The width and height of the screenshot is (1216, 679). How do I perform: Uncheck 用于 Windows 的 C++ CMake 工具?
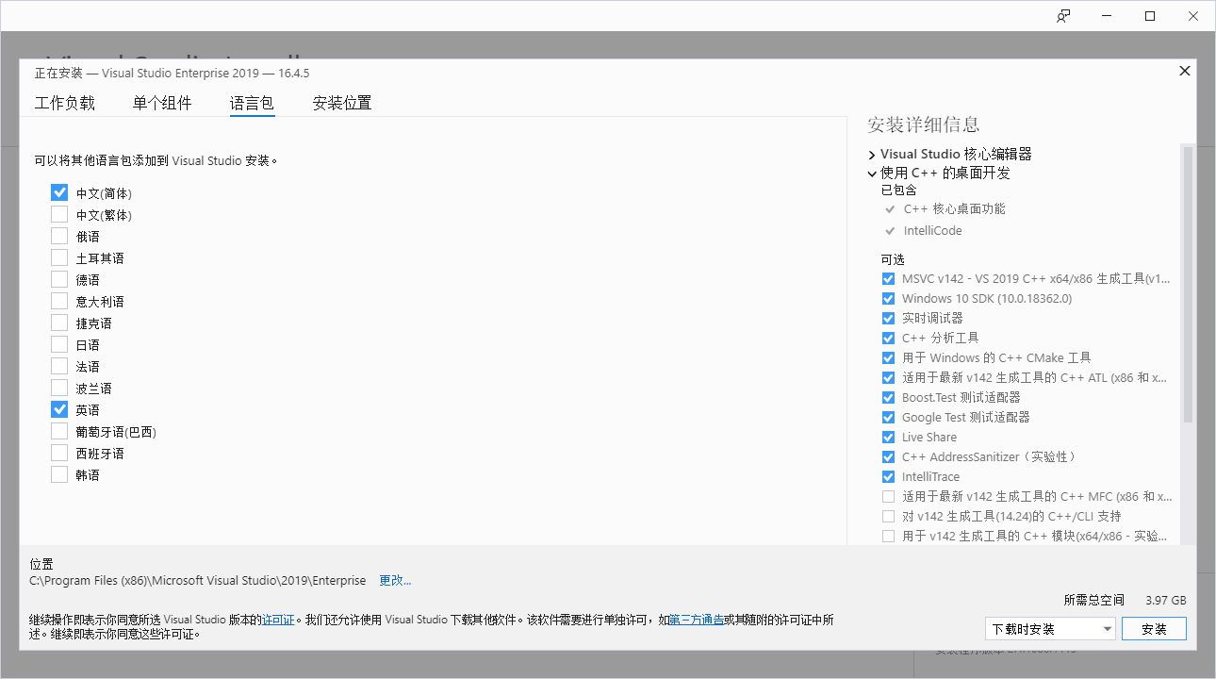(x=888, y=358)
